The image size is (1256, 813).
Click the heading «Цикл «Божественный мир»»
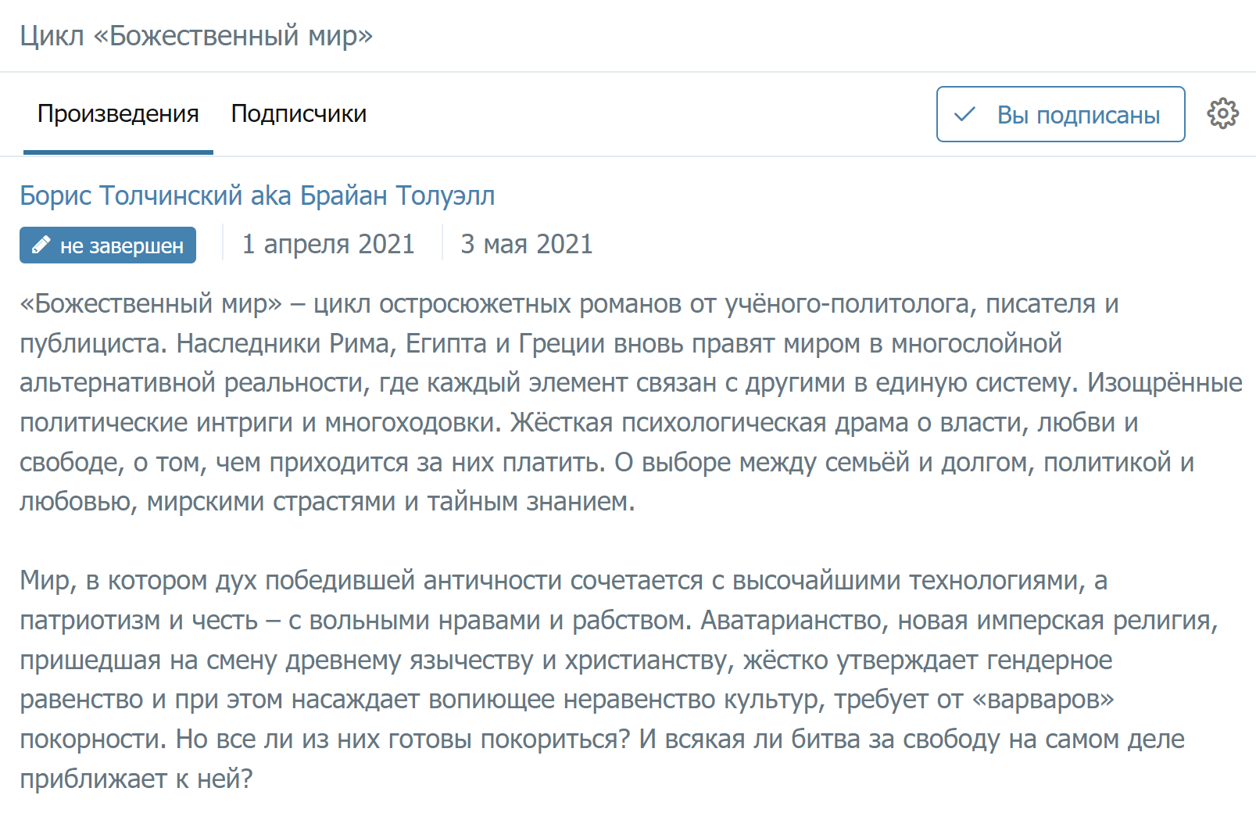click(196, 36)
